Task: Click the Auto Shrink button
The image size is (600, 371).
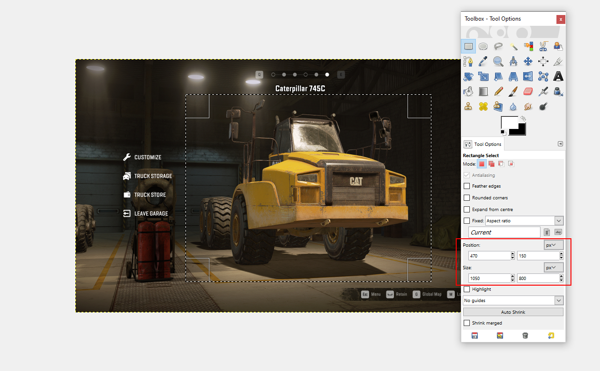Action: coord(513,312)
